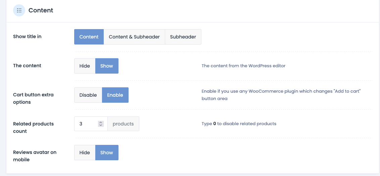Show Reviews avatar on mobile
Image resolution: width=380 pixels, height=176 pixels.
[x=107, y=153]
